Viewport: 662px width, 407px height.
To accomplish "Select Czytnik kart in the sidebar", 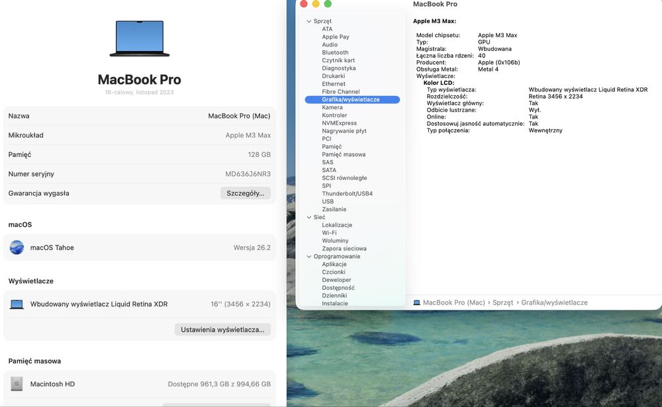I will pos(338,60).
